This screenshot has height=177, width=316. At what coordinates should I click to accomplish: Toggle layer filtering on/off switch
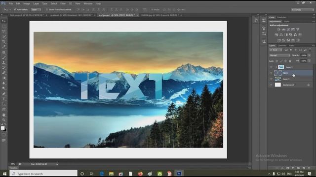(x=310, y=50)
